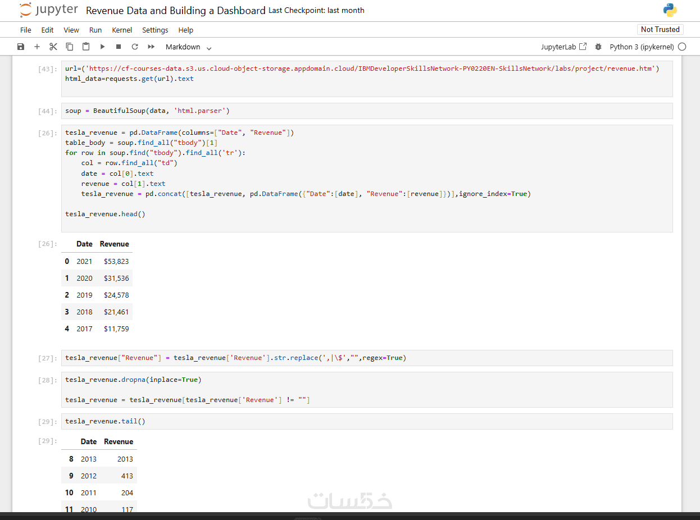Screen dimensions: 700x520
Task: Click the Not Trusted button
Action: [x=660, y=29]
